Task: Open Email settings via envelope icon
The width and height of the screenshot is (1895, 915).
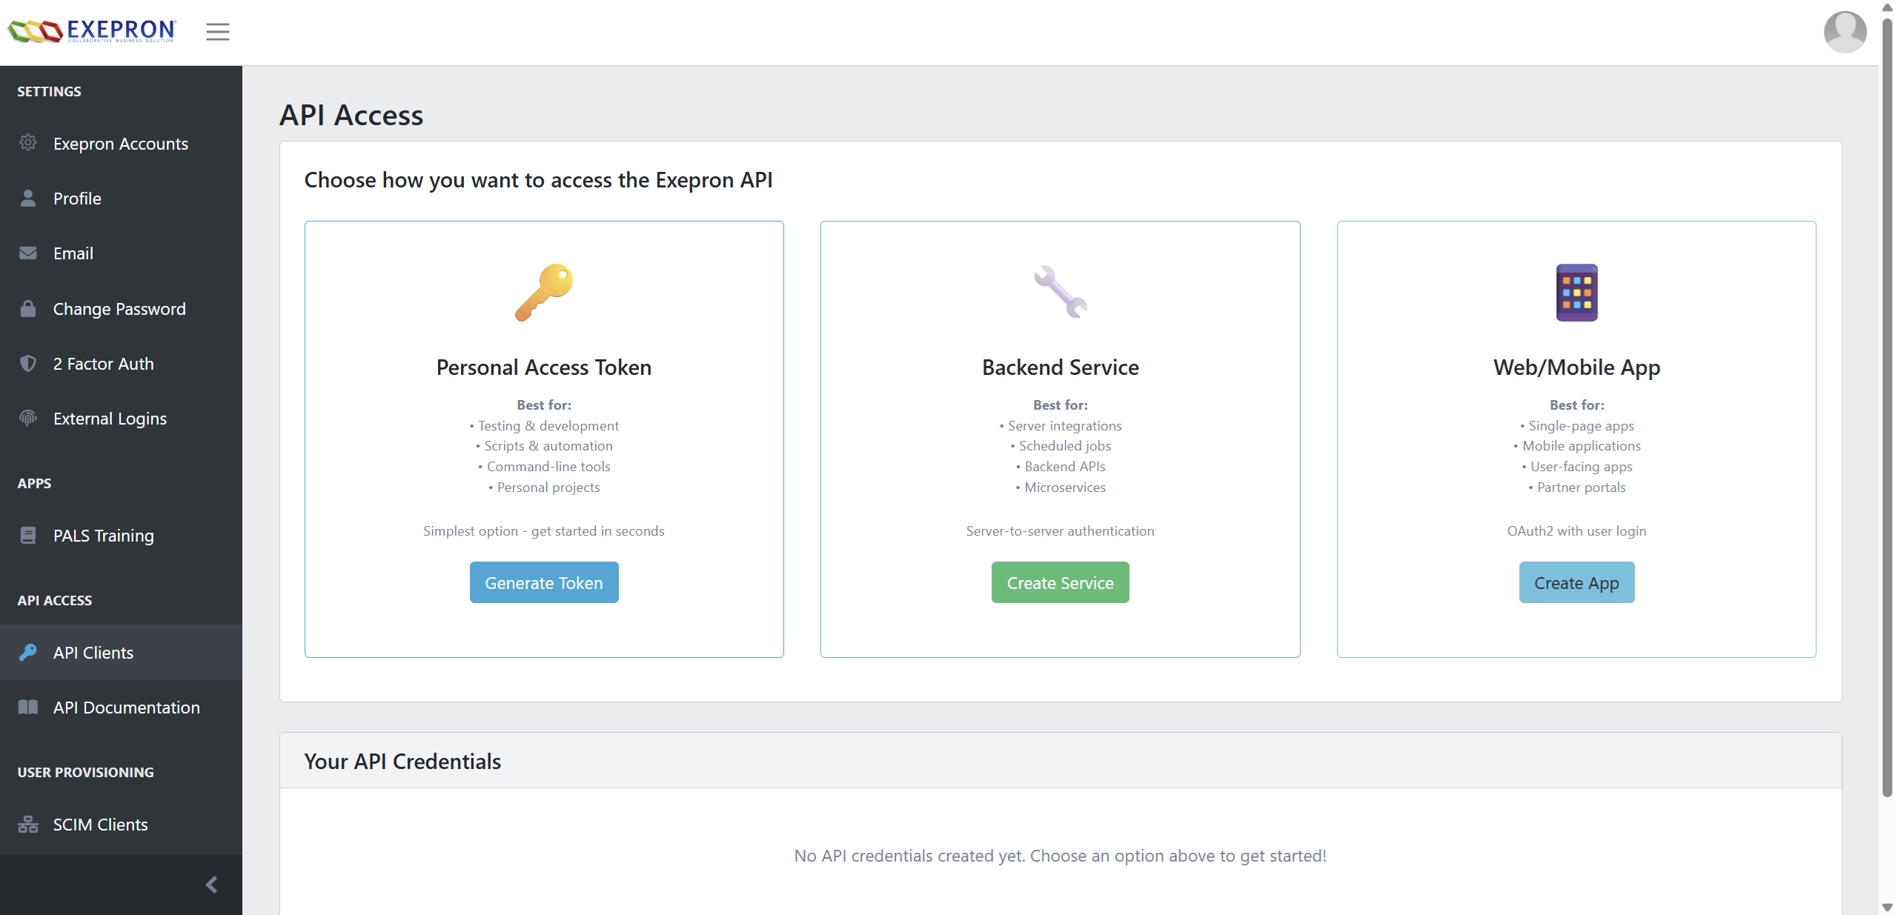Action: point(27,253)
